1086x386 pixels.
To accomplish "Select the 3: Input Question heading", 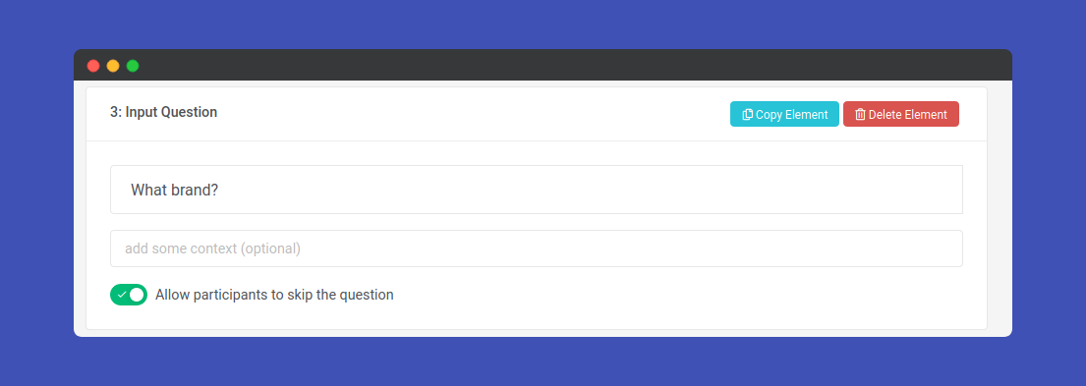I will tap(163, 112).
